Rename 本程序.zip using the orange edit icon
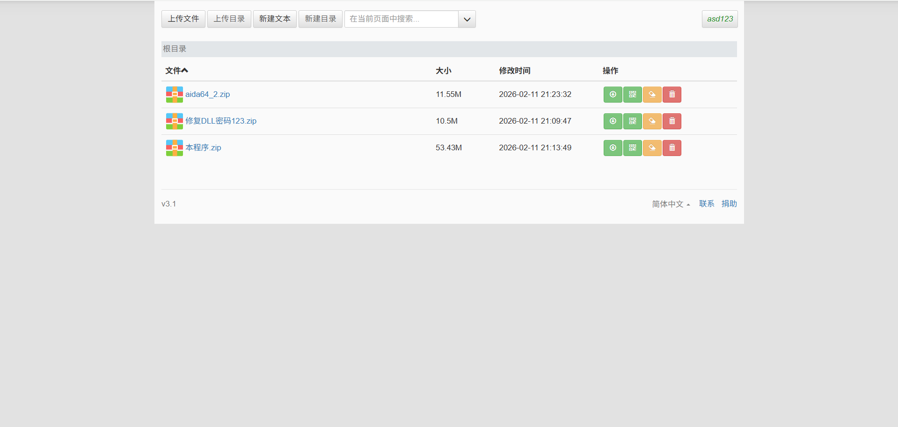The image size is (898, 427). tap(652, 148)
